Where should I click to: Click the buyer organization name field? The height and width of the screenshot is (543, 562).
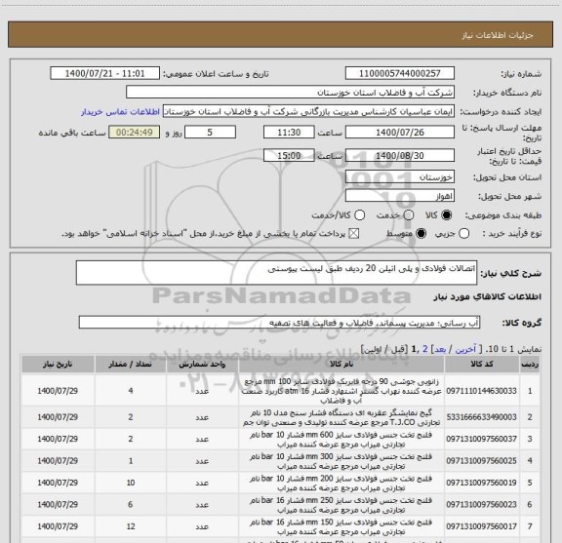tap(290, 93)
